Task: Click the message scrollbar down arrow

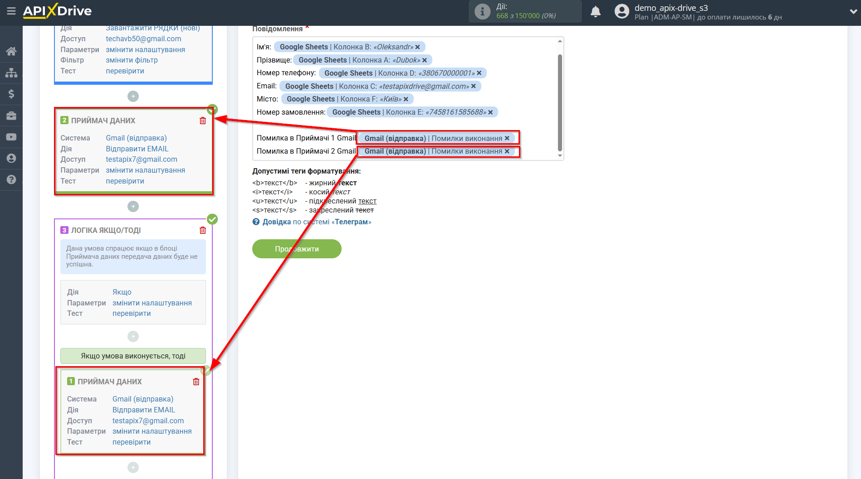Action: point(560,156)
